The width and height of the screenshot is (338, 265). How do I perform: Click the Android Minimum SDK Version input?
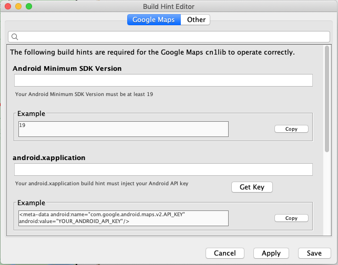163,80
